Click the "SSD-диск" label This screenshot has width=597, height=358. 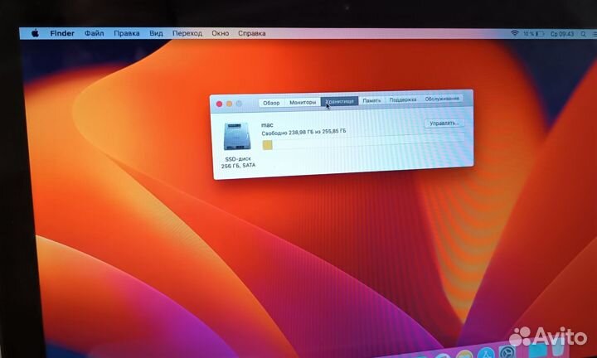pos(238,159)
